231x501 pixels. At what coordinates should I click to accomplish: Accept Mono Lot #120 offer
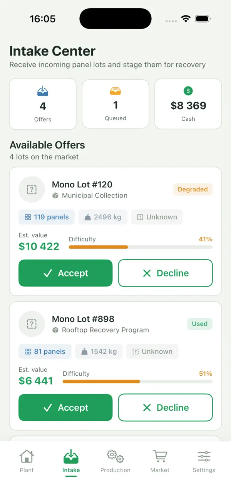point(65,273)
